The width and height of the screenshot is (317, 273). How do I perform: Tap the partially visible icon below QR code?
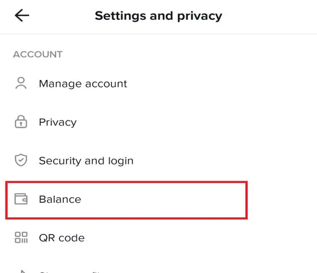pos(23,271)
